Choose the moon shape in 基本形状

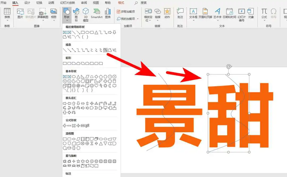pos(110,86)
